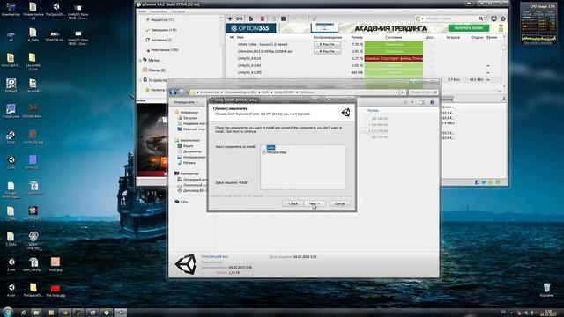
Task: Open Explorer change view dropdown arrow
Action: coord(412,102)
